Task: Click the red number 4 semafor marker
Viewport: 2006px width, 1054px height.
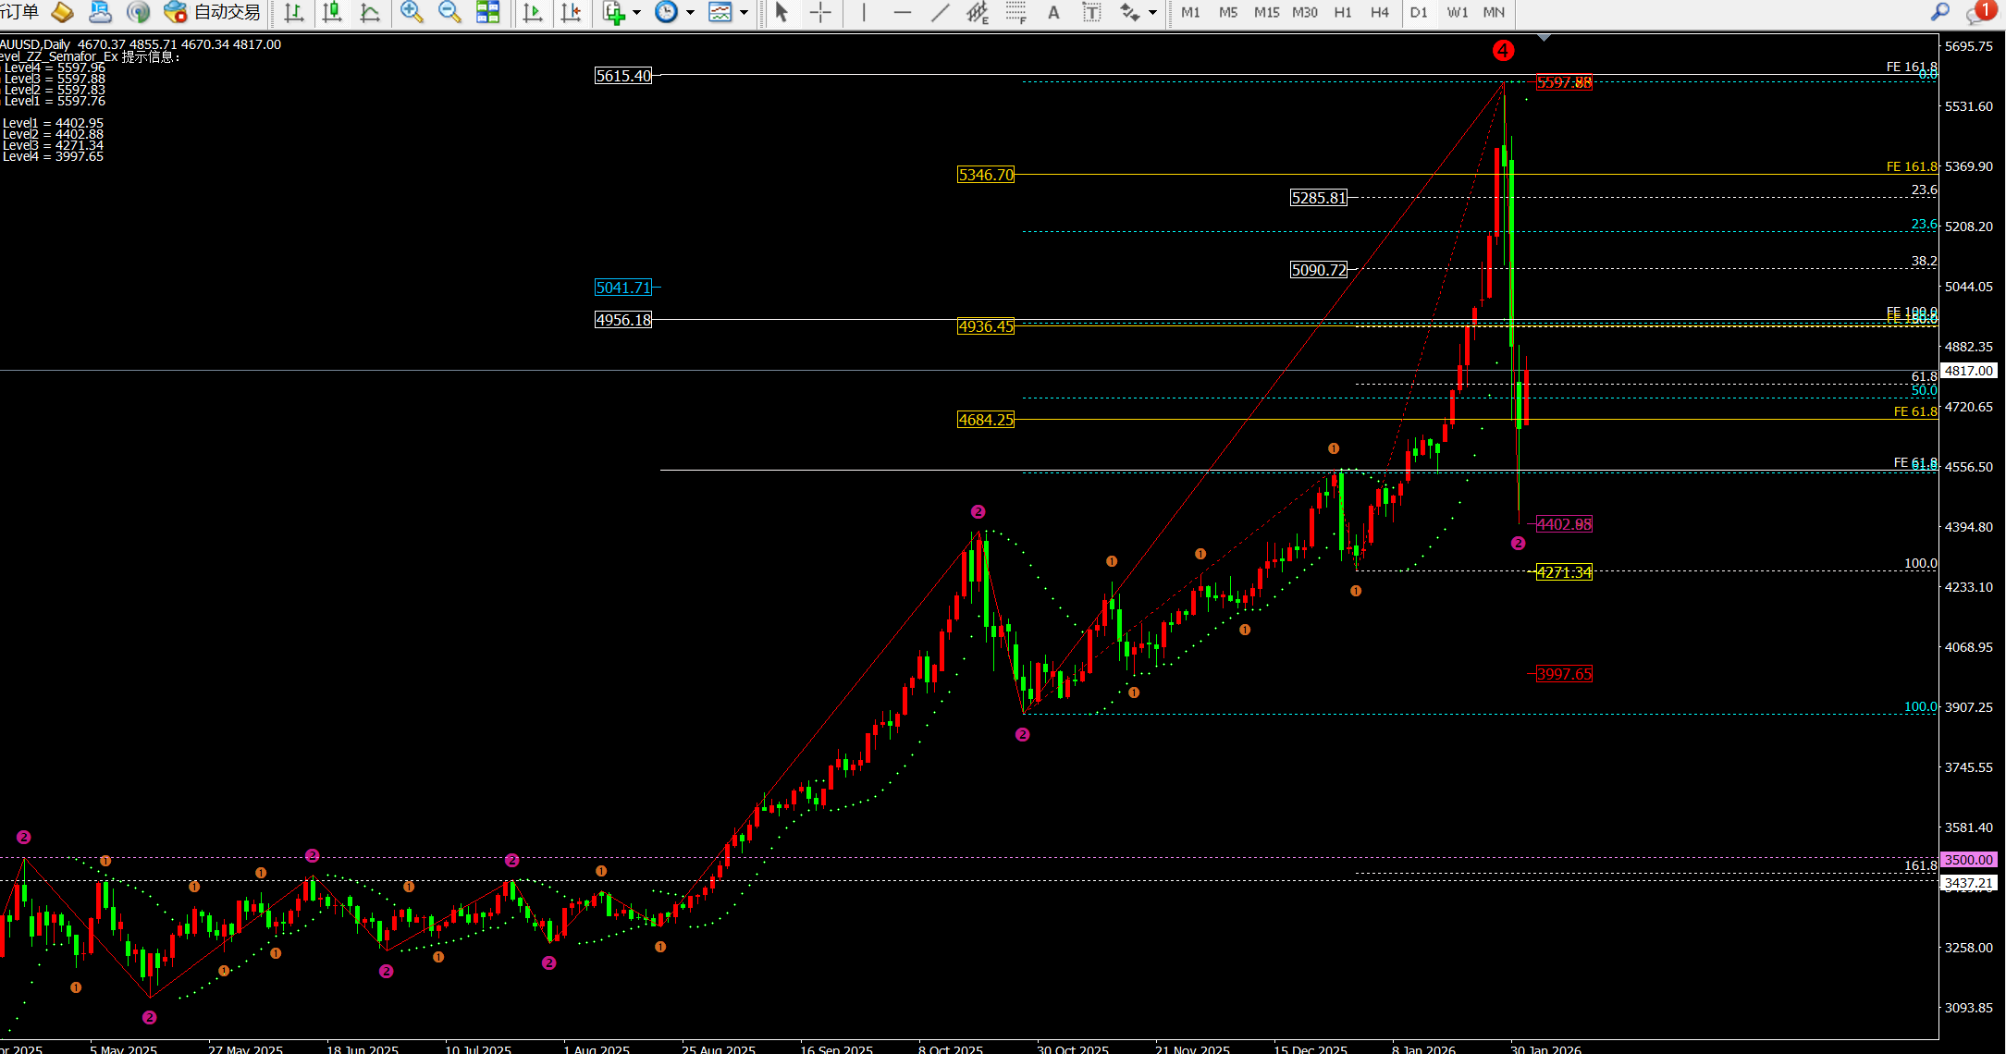Action: 1503,51
